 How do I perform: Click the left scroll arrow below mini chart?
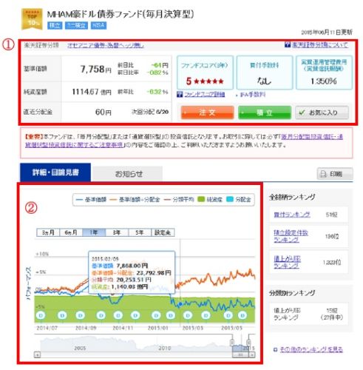pos(37,354)
